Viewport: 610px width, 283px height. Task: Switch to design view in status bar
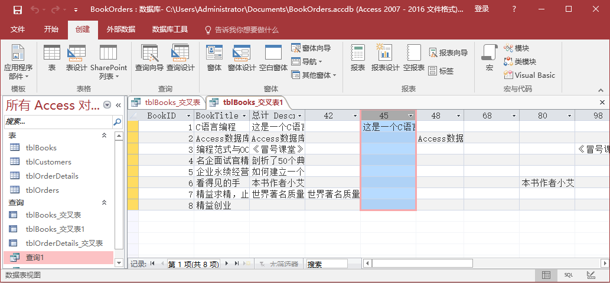point(591,275)
